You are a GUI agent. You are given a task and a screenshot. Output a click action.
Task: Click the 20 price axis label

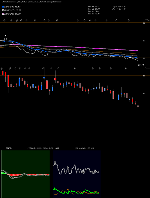(144, 41)
